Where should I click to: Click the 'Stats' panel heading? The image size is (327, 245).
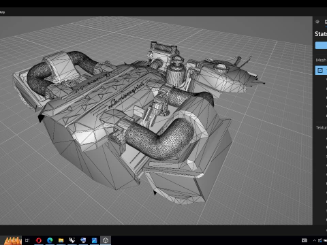click(x=321, y=34)
